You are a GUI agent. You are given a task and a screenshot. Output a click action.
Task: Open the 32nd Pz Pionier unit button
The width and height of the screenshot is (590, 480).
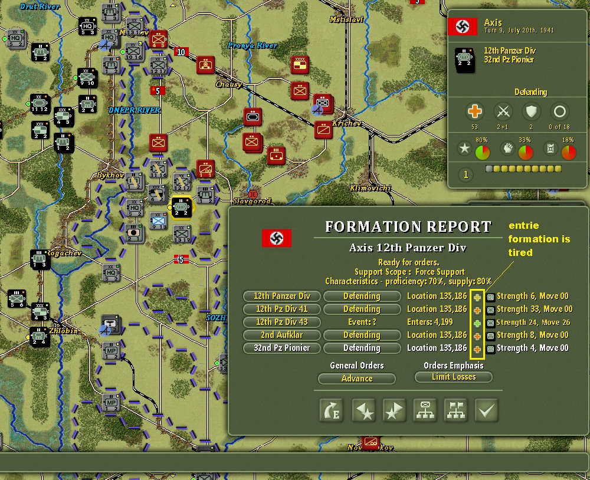tap(282, 349)
